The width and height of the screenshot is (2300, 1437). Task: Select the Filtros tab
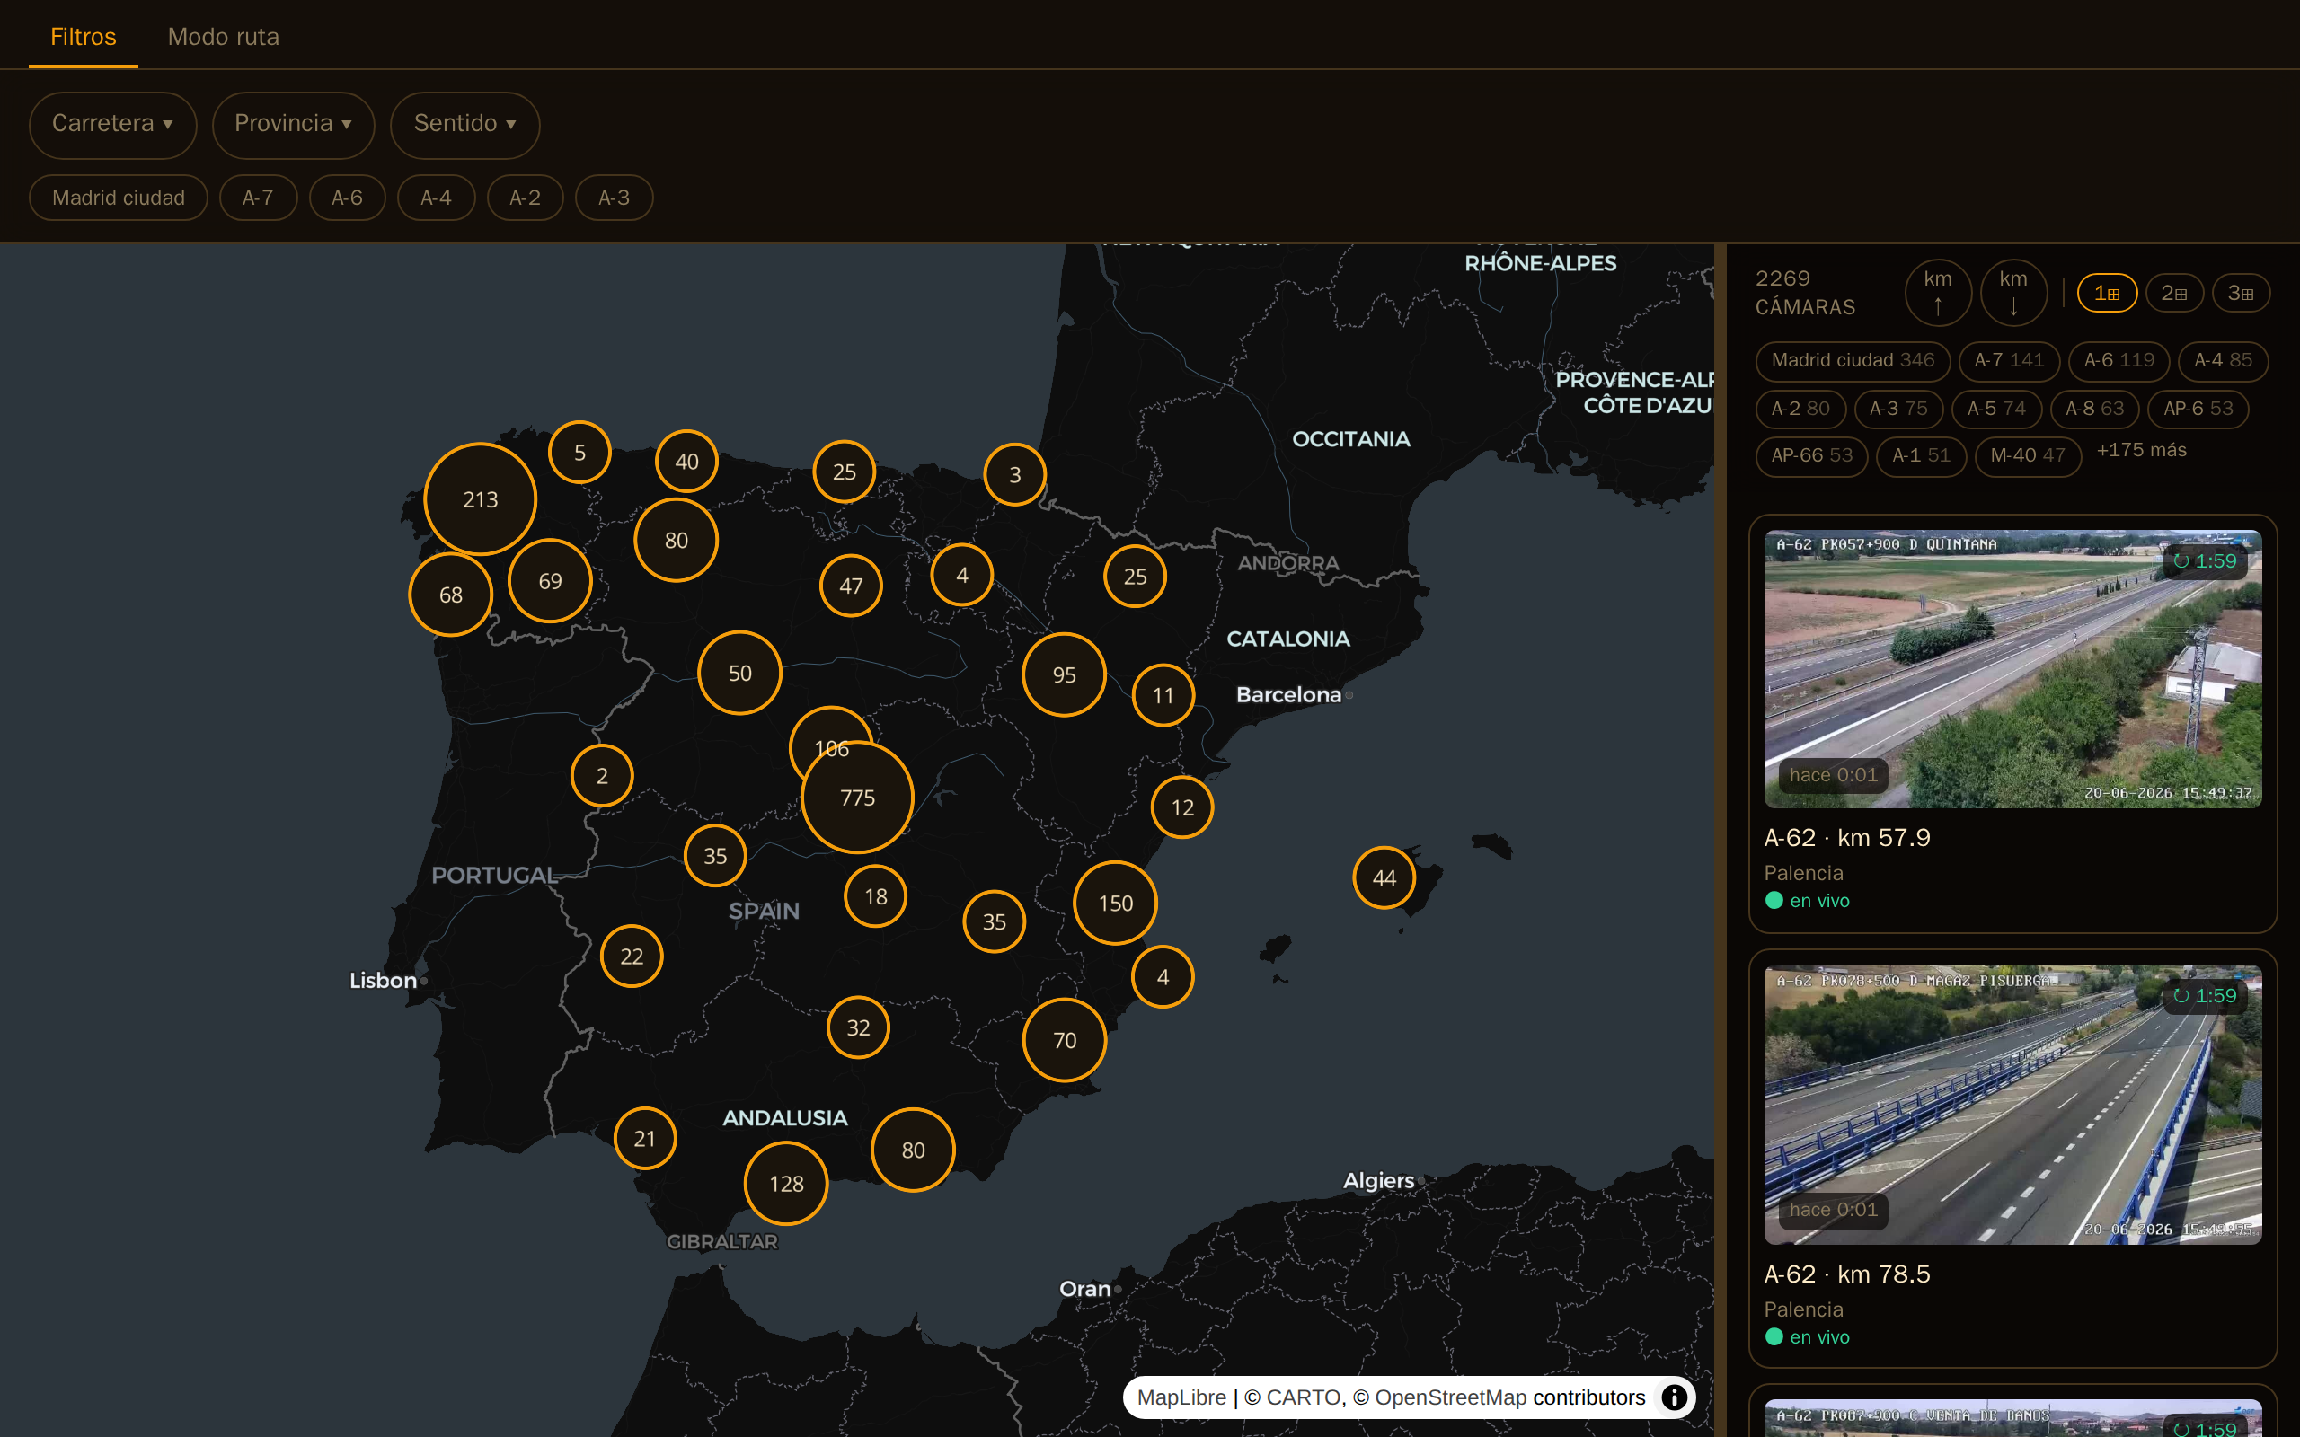pos(84,36)
